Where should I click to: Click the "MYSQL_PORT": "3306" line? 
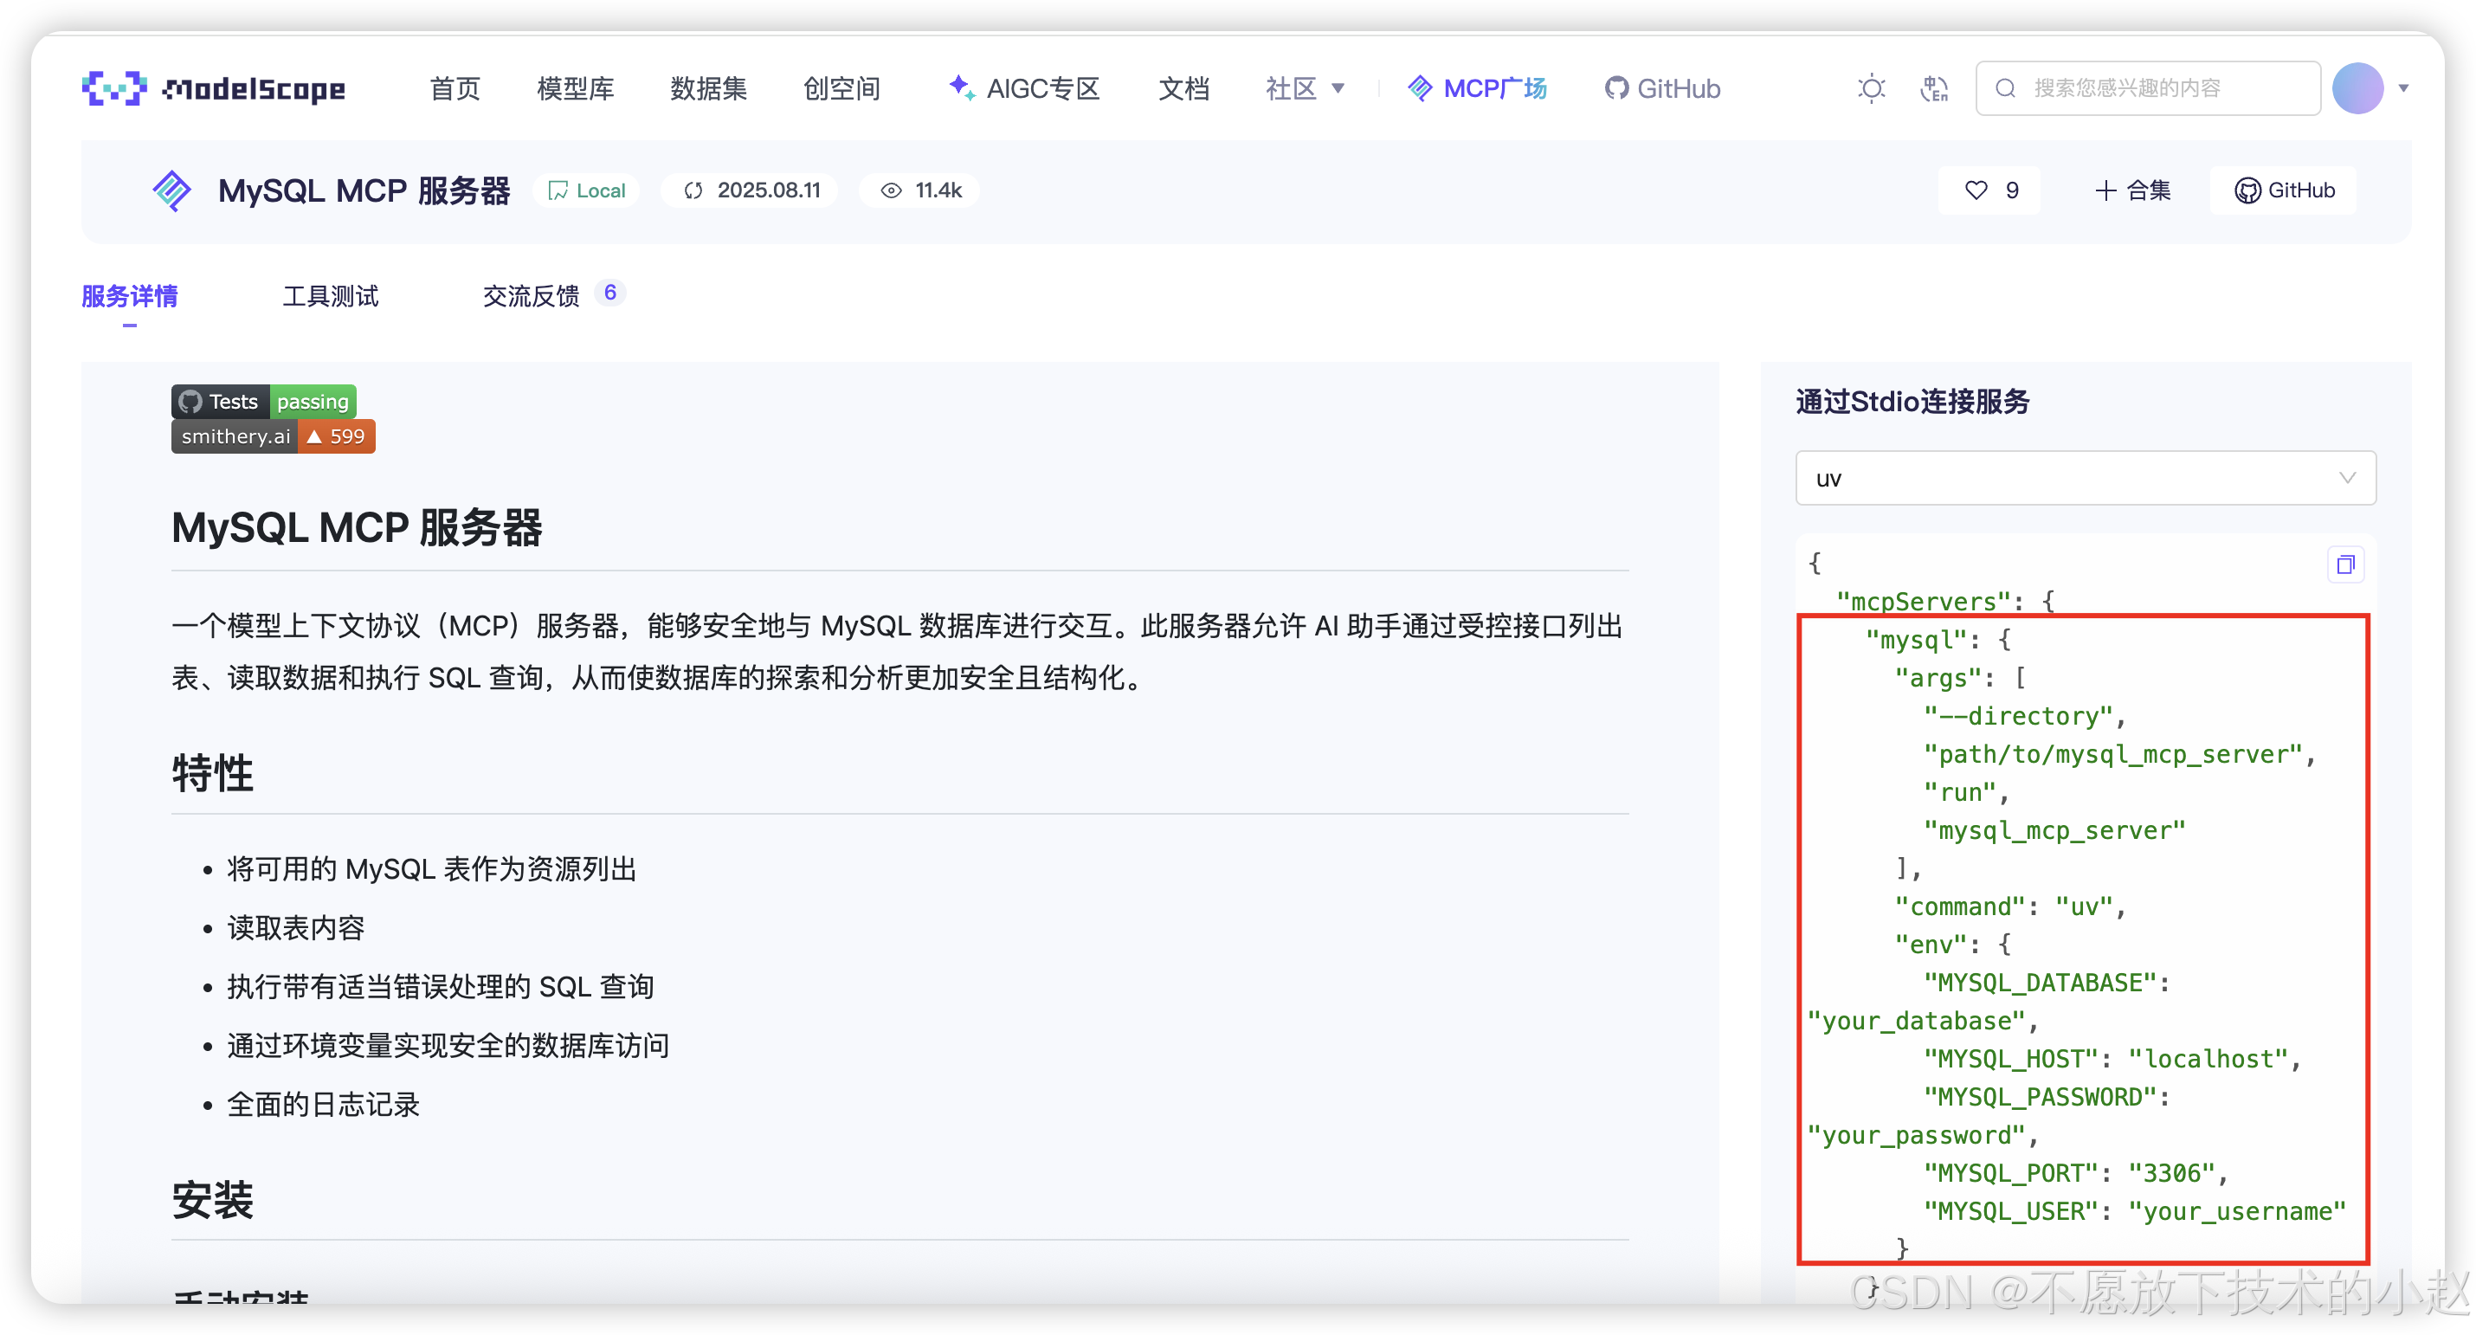tap(2075, 1172)
